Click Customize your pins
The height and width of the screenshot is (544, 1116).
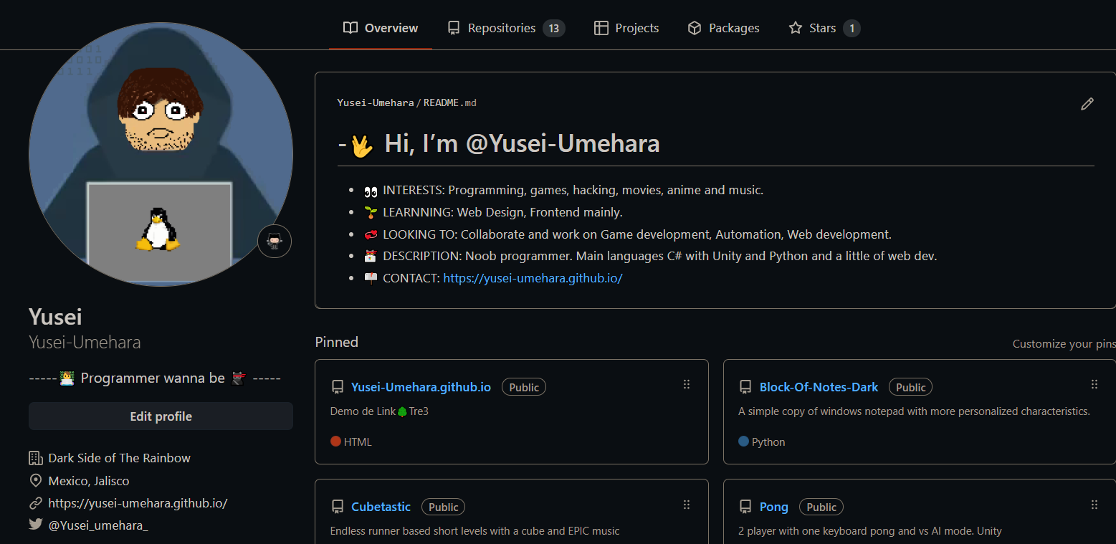(1064, 344)
